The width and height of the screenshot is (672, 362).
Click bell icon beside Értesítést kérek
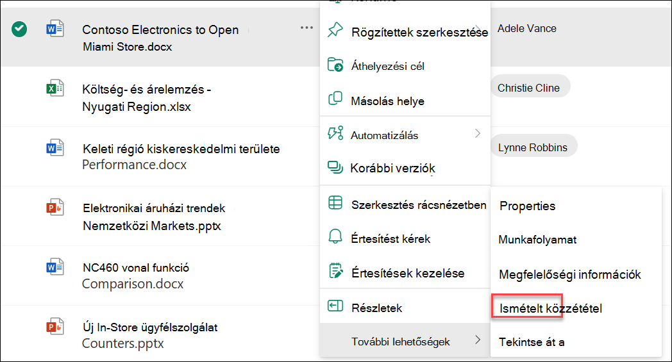point(335,236)
